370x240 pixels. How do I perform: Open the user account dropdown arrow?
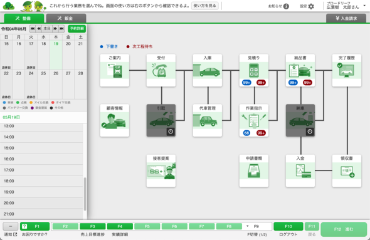[364, 5]
